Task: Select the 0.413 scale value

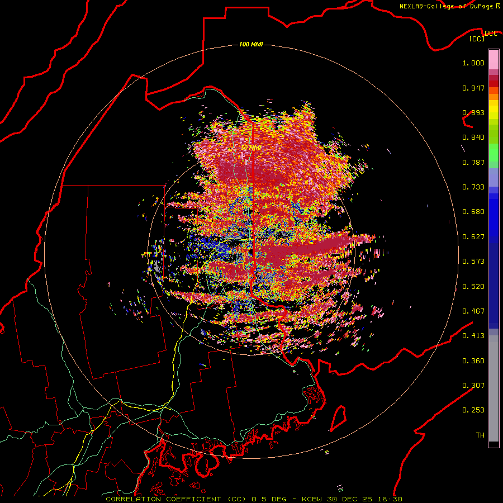Action: (x=473, y=336)
